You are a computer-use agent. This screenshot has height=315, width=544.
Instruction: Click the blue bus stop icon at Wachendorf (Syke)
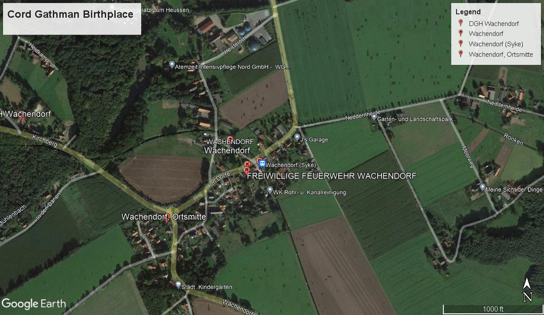[x=262, y=164]
